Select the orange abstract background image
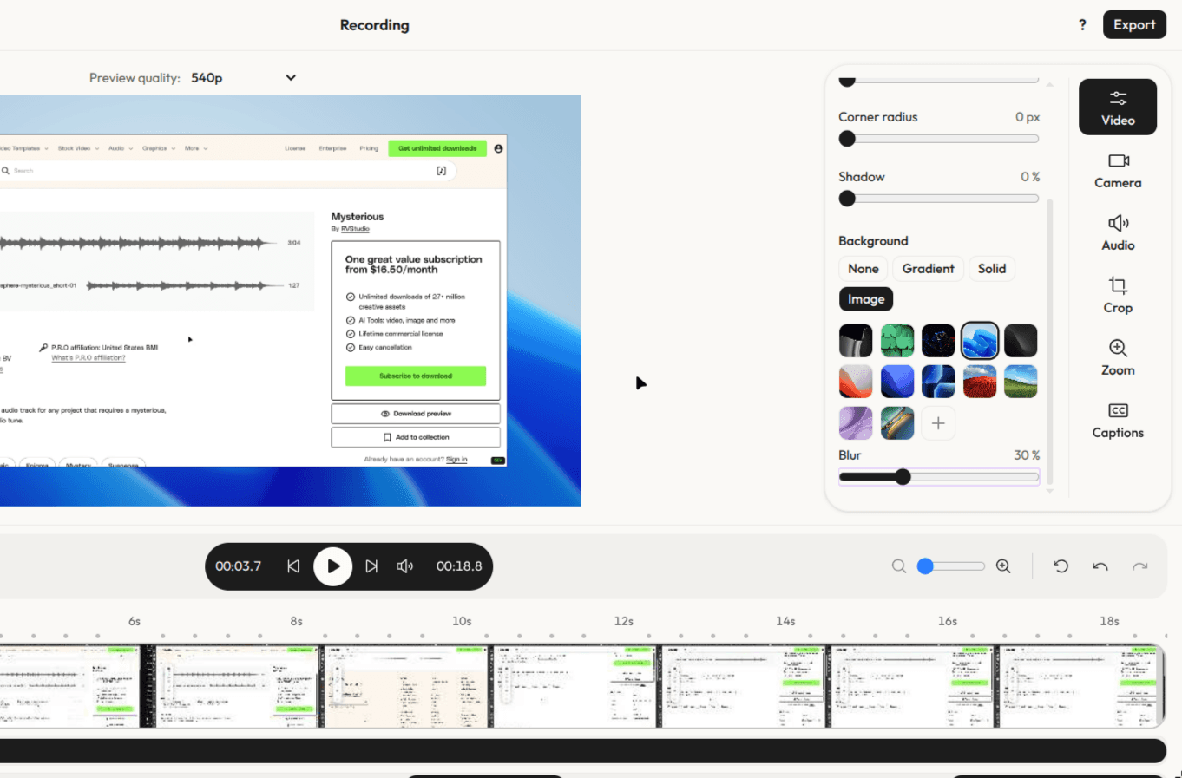 (856, 382)
